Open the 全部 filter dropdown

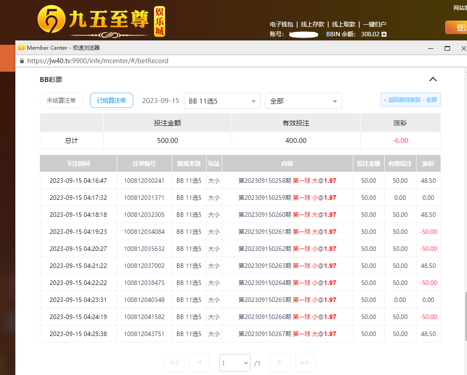point(303,101)
